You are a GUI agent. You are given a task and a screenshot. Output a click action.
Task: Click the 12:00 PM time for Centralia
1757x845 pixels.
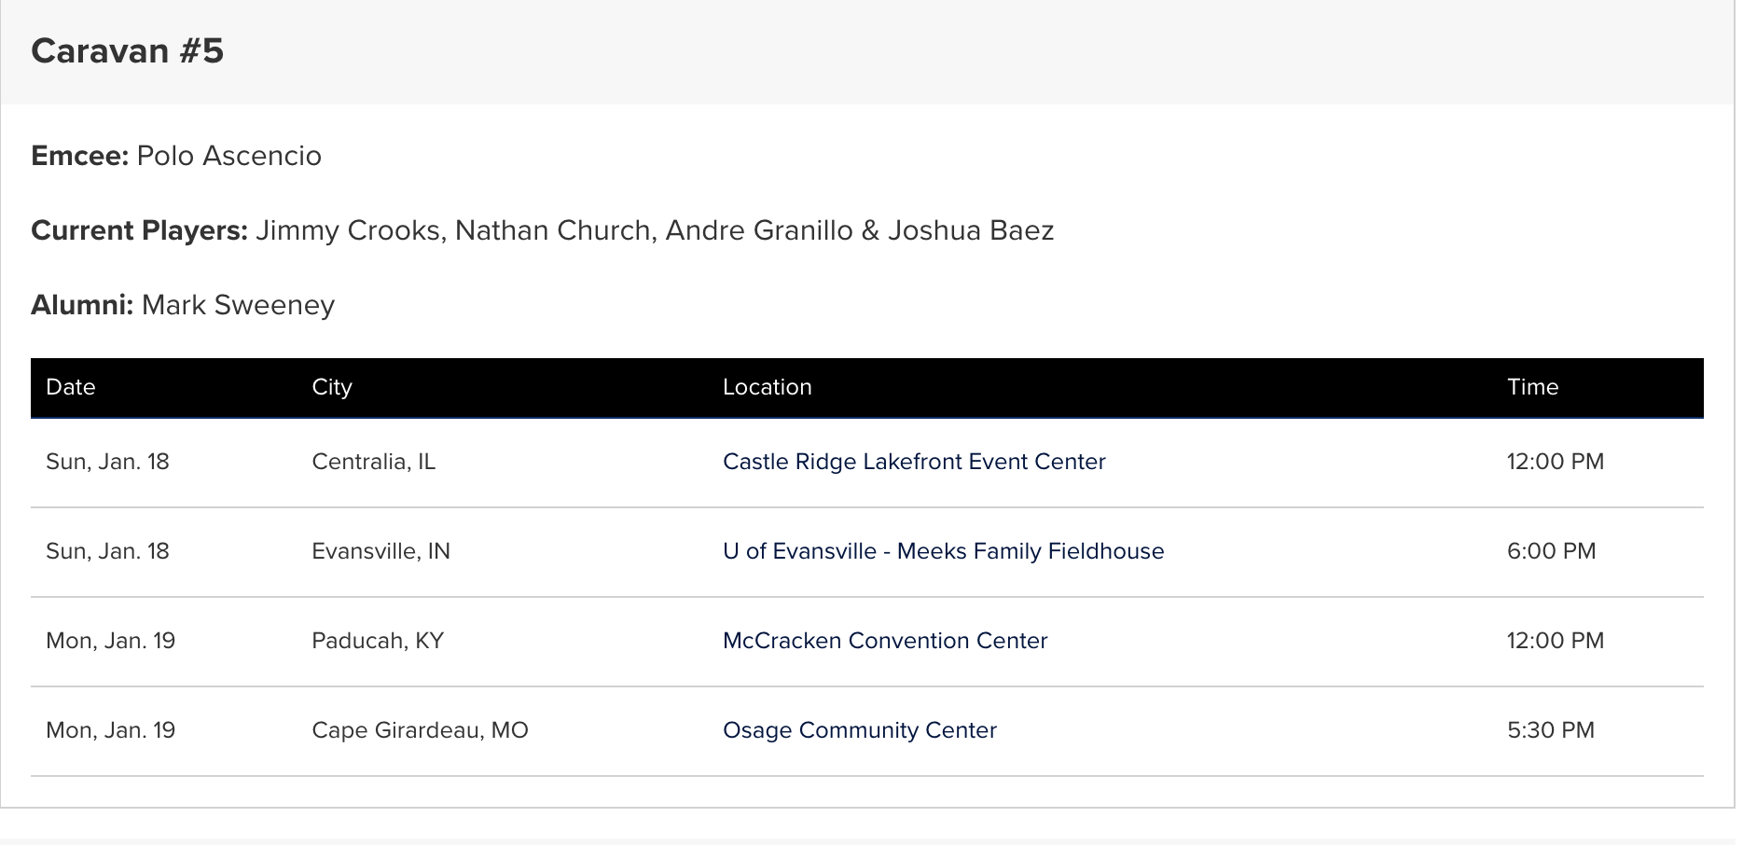(1555, 462)
